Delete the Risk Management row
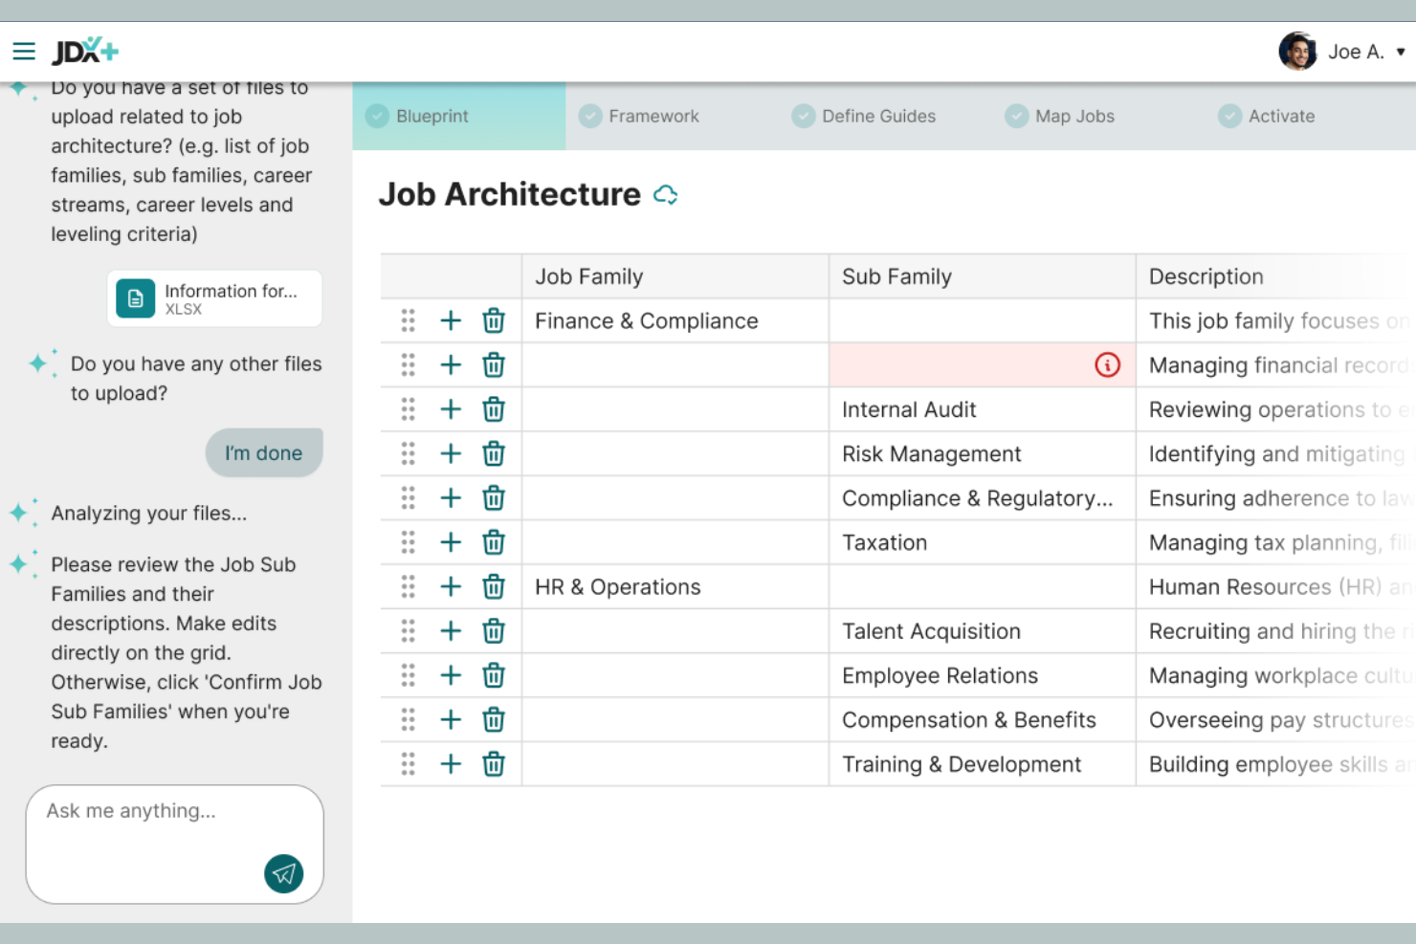 click(494, 453)
